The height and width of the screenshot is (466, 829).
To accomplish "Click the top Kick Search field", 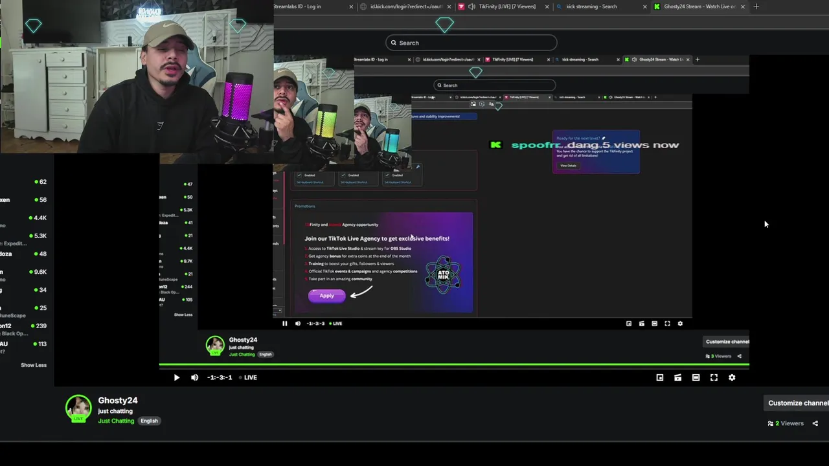I will pyautogui.click(x=471, y=43).
